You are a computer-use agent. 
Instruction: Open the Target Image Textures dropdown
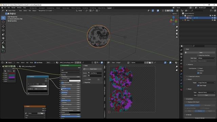coord(206,83)
